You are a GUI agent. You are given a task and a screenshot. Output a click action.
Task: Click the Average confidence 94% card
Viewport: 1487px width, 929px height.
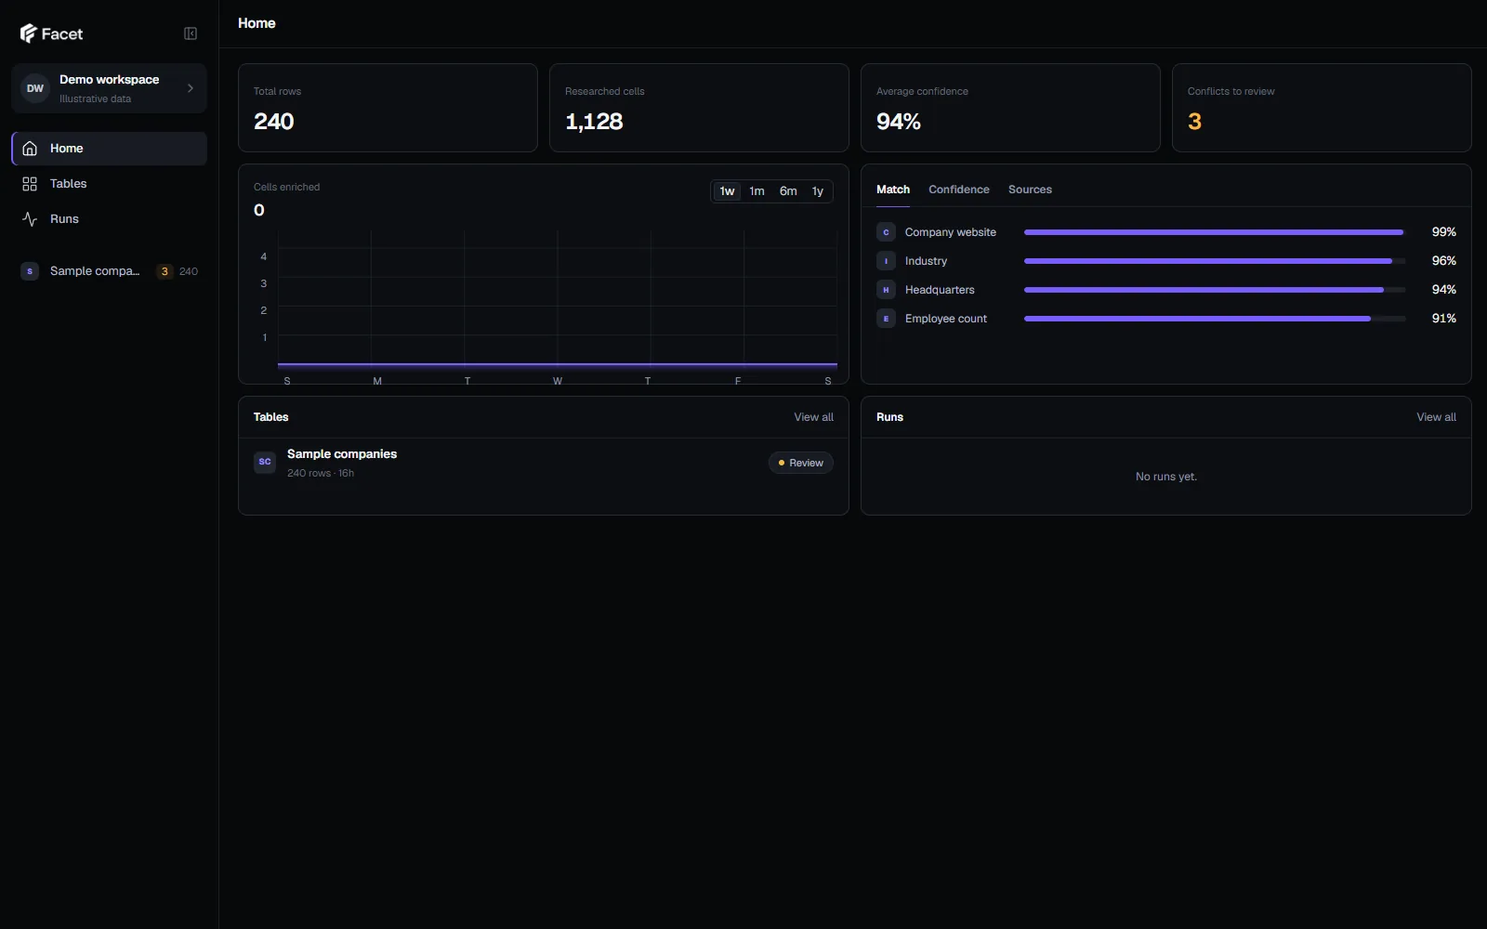click(1010, 108)
